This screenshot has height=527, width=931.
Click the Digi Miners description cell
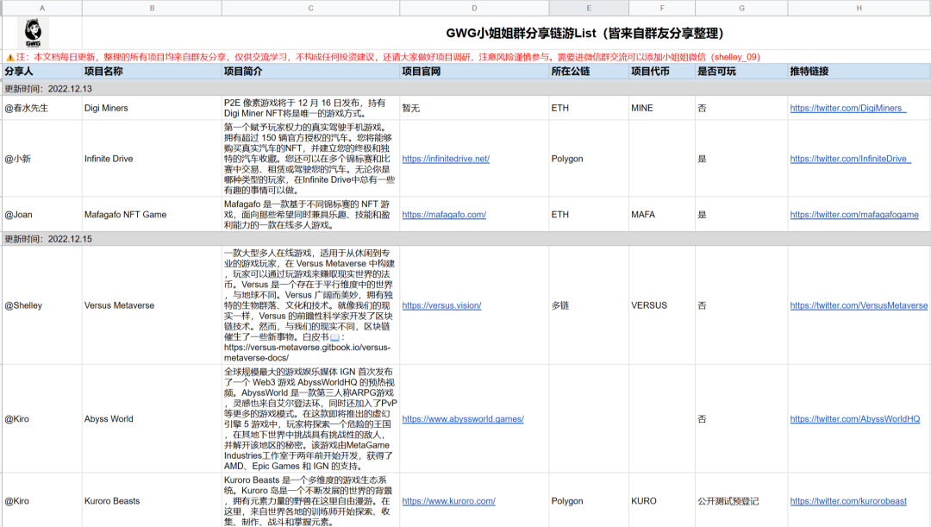click(x=310, y=108)
